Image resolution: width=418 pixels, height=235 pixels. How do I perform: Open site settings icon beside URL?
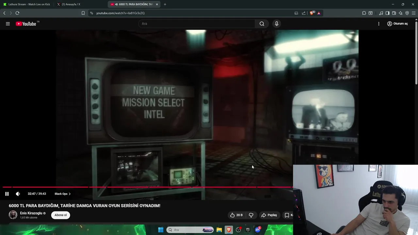91,13
